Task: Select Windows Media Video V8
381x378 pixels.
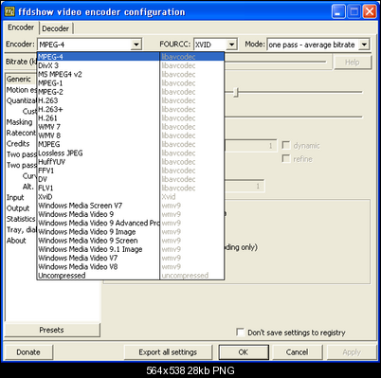Action: [x=131, y=267]
